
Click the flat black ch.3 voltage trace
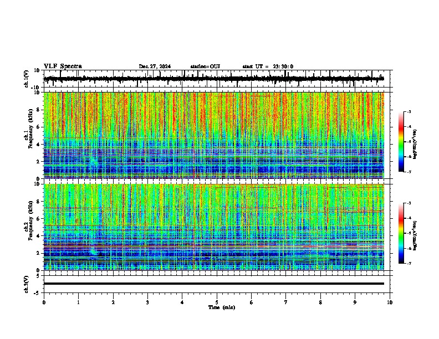tap(214, 284)
